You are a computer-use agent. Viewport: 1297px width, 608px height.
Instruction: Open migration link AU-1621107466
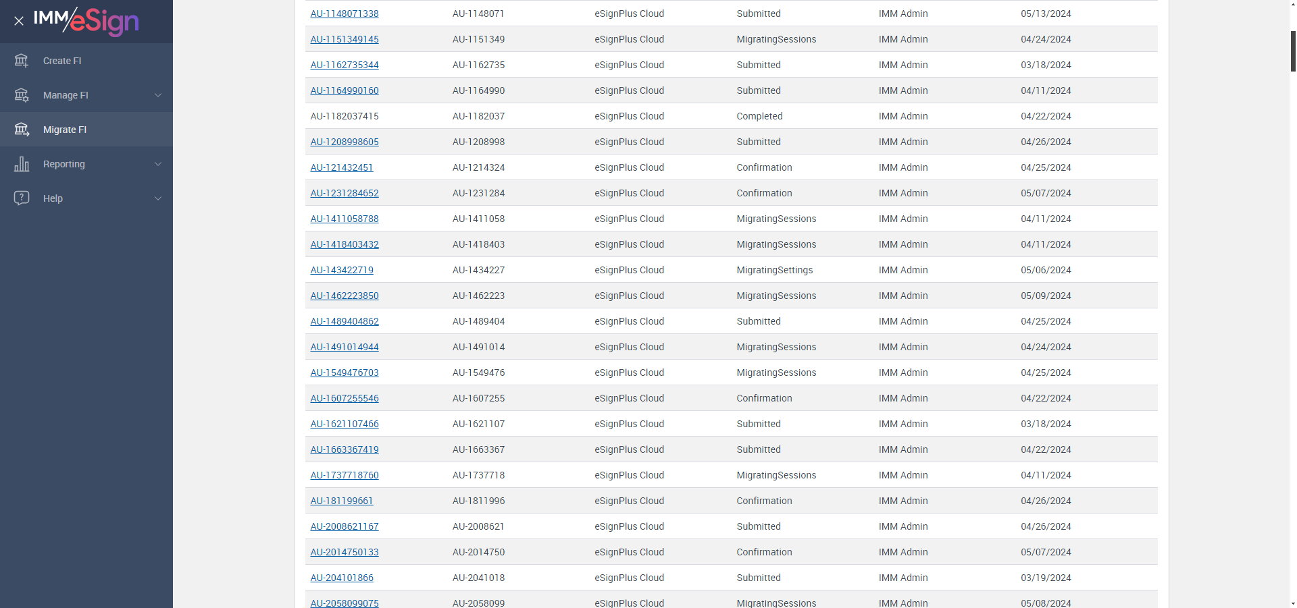click(x=345, y=424)
